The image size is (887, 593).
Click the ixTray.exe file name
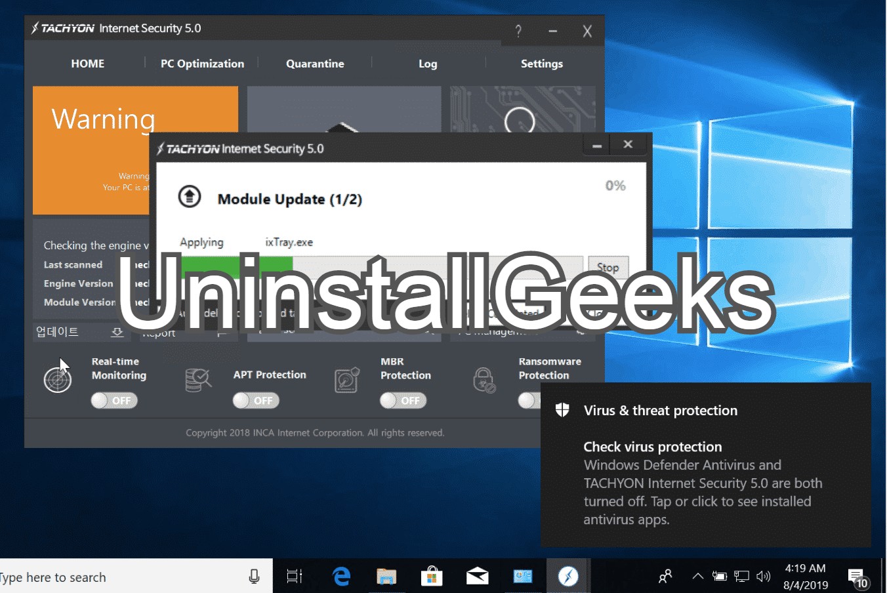point(289,242)
